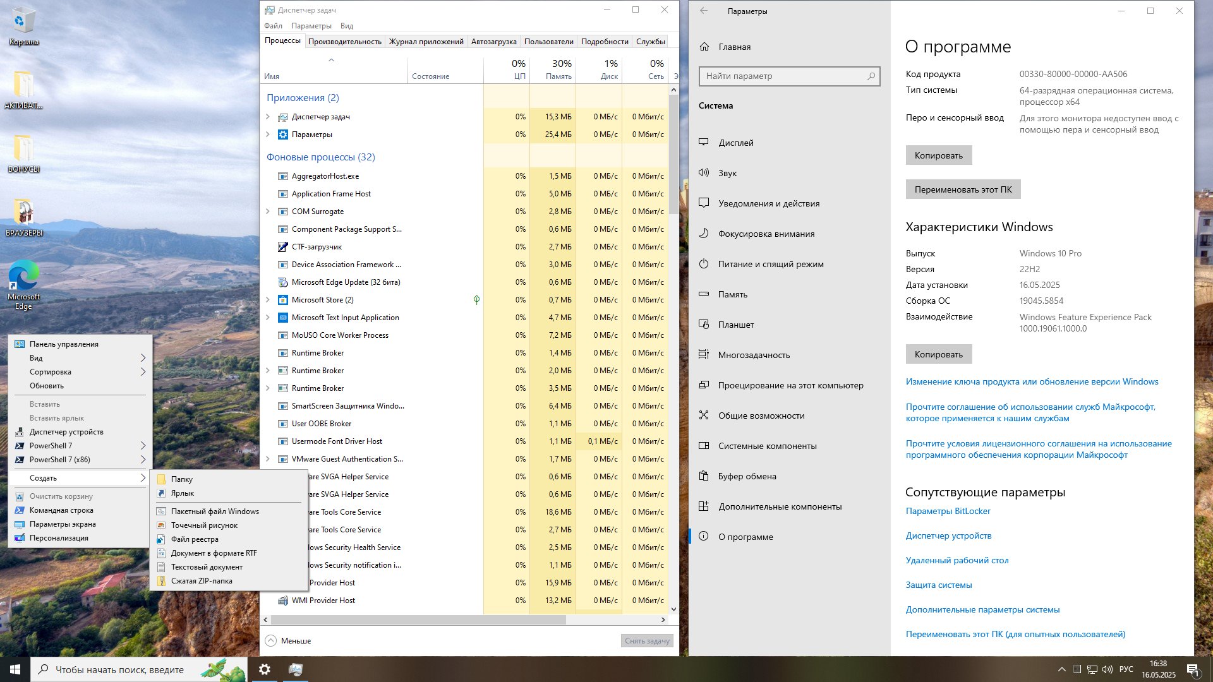Select the АКТИВАТ... folder on desktop
The width and height of the screenshot is (1213, 682).
pyautogui.click(x=23, y=90)
